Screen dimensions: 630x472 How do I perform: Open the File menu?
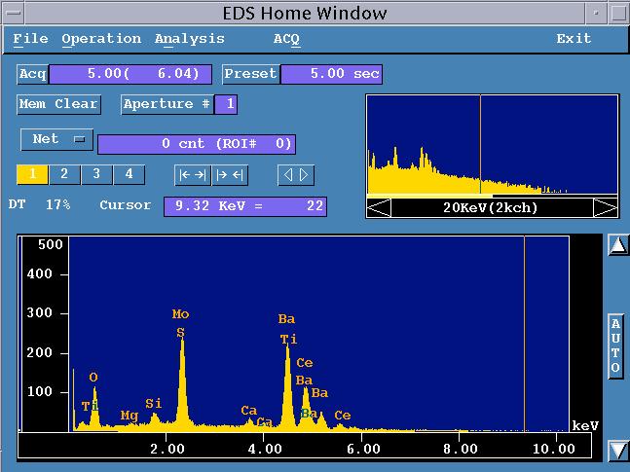(x=30, y=39)
